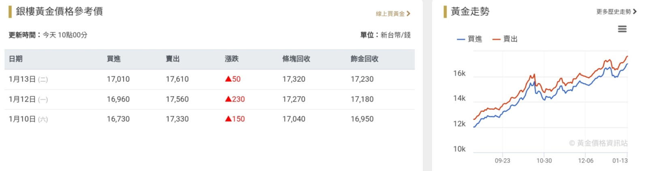Click the 09-23 chart axis label
This screenshot has width=648, height=171.
[502, 161]
